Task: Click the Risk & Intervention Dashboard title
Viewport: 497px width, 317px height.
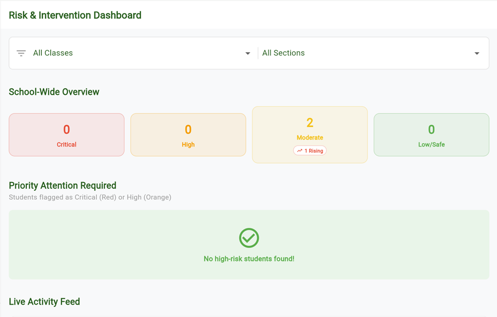Action: coord(75,15)
